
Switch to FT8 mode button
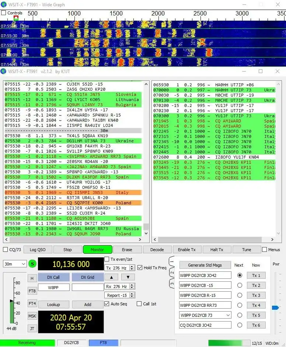32,291
